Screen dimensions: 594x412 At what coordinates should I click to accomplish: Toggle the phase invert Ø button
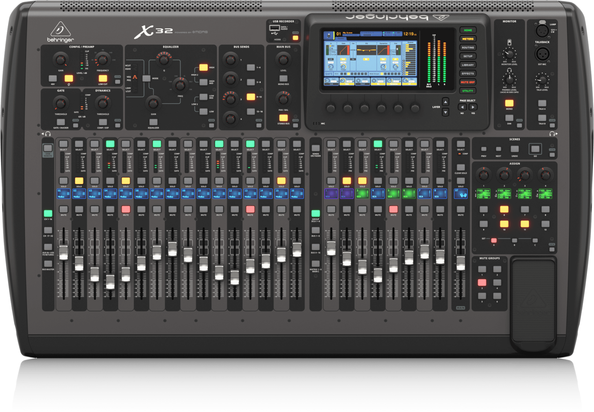point(69,78)
